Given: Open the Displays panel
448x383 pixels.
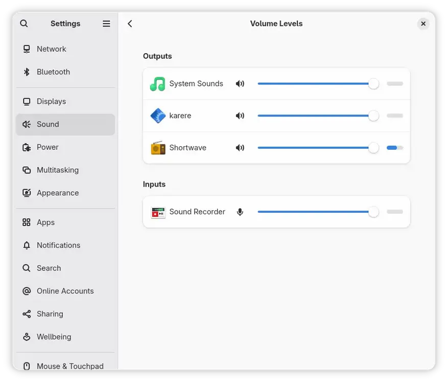Looking at the screenshot, I should point(51,101).
